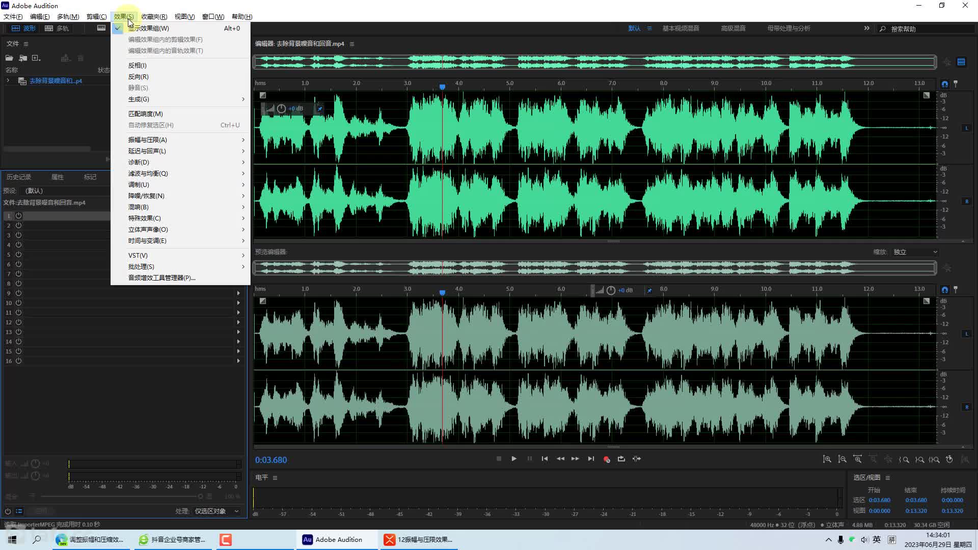Click the effects rack list view icon
The image size is (978, 550).
click(19, 511)
